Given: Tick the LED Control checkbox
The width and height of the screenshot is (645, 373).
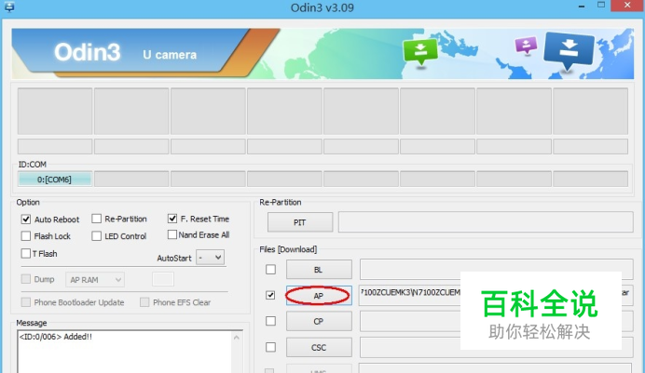Looking at the screenshot, I should (96, 236).
